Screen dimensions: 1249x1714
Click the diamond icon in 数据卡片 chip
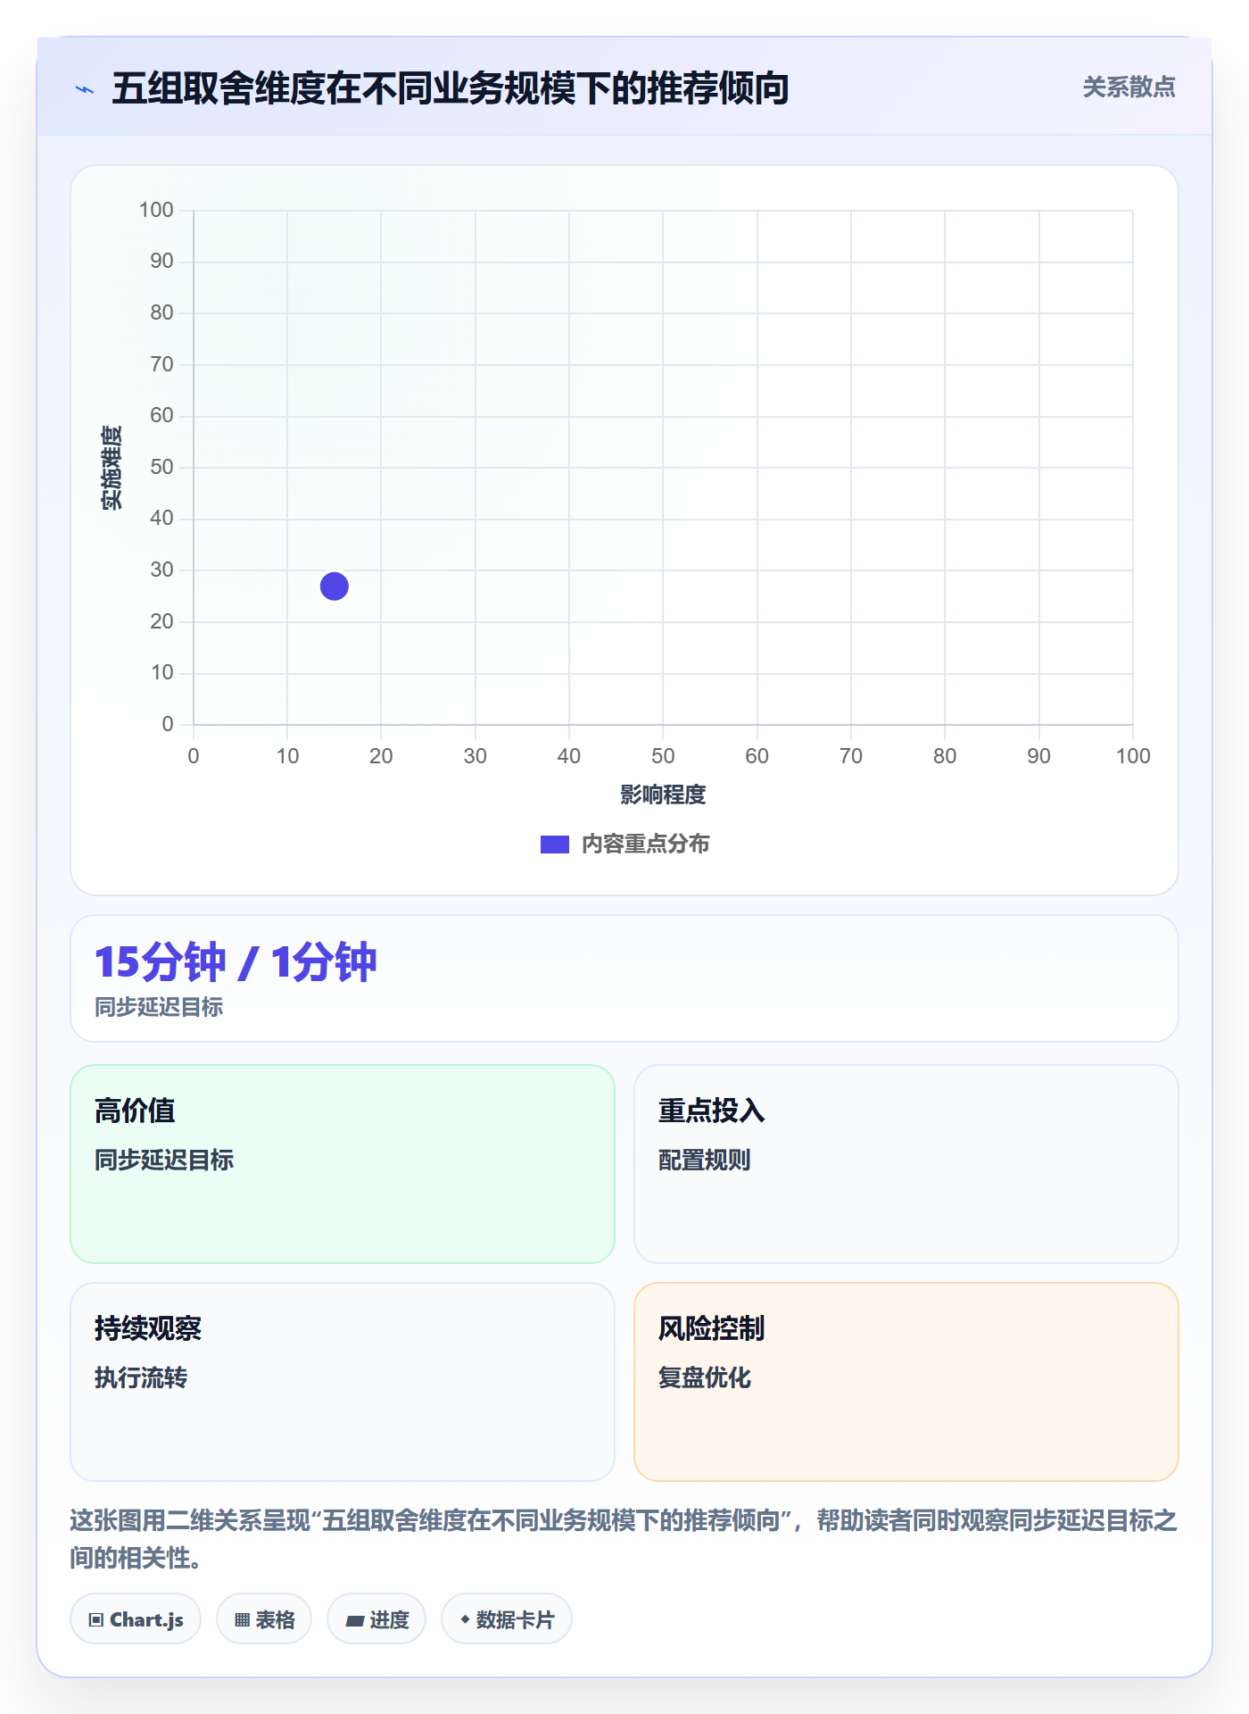(x=465, y=1619)
